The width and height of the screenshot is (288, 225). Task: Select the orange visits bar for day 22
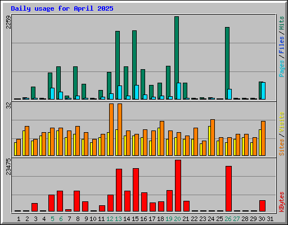[196, 142]
